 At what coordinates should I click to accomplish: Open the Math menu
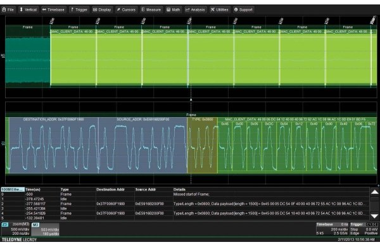coord(174,9)
